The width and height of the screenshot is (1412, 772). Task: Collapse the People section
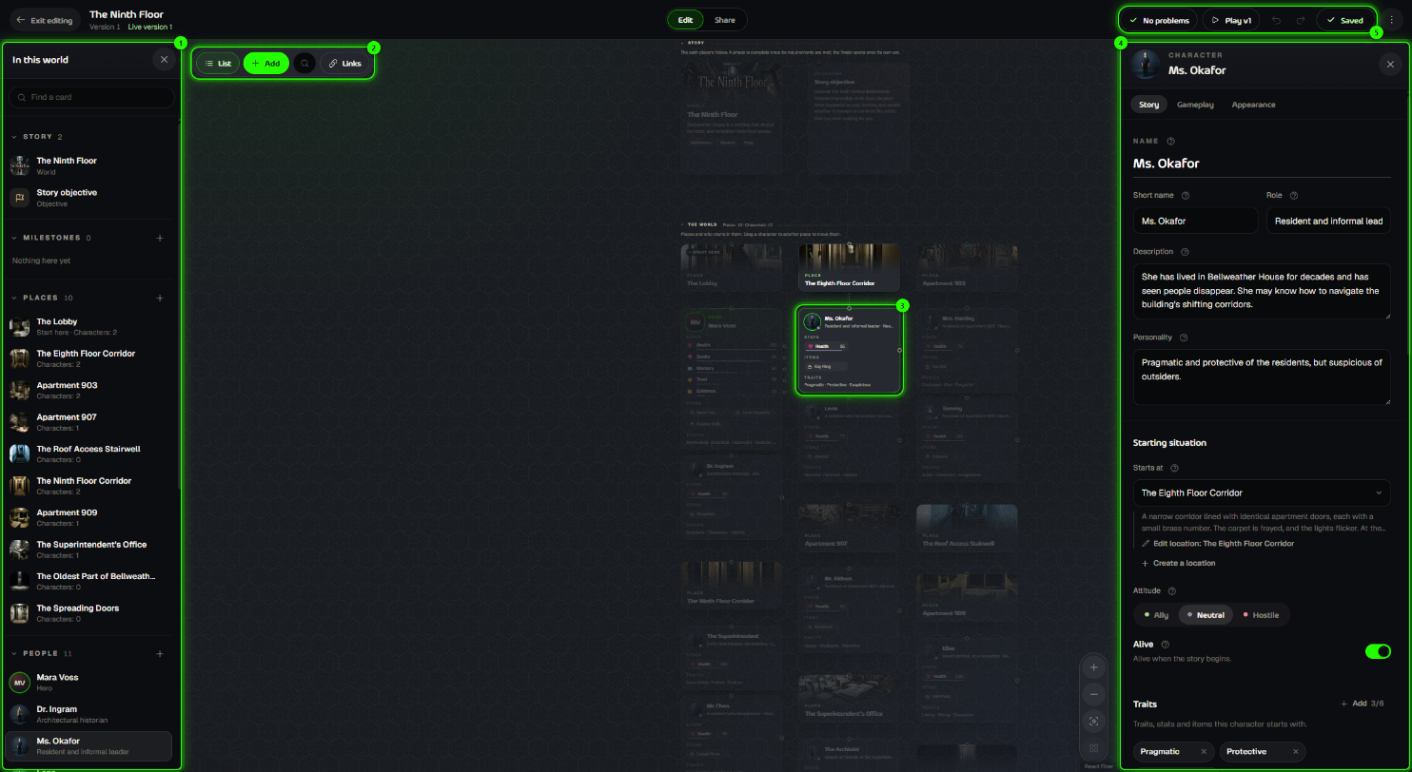(15, 654)
